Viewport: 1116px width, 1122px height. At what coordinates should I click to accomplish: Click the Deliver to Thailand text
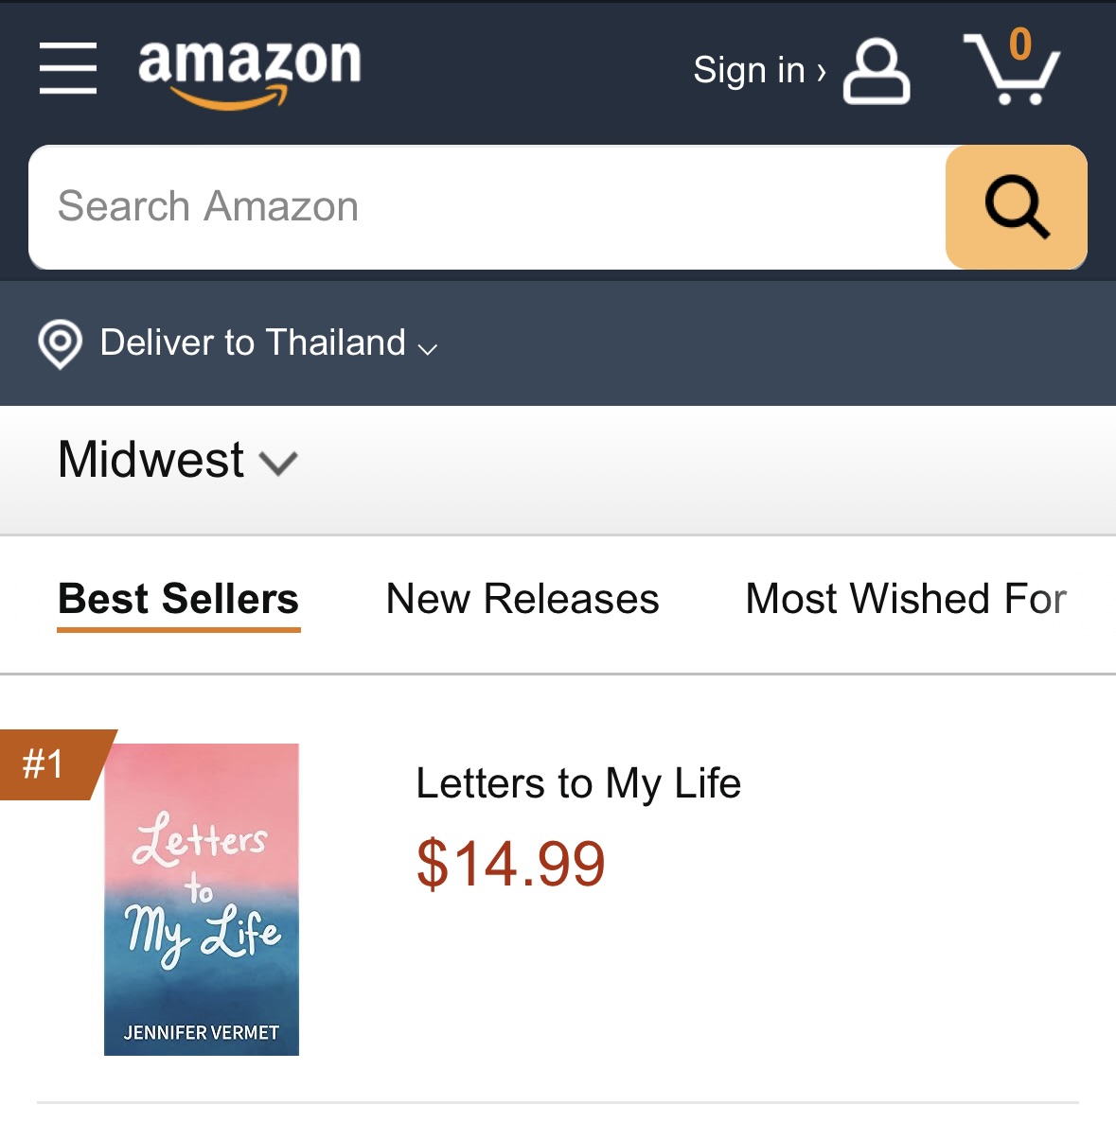point(253,342)
